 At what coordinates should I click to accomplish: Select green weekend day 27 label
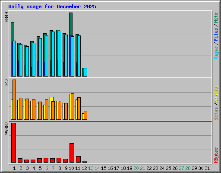point(181,168)
